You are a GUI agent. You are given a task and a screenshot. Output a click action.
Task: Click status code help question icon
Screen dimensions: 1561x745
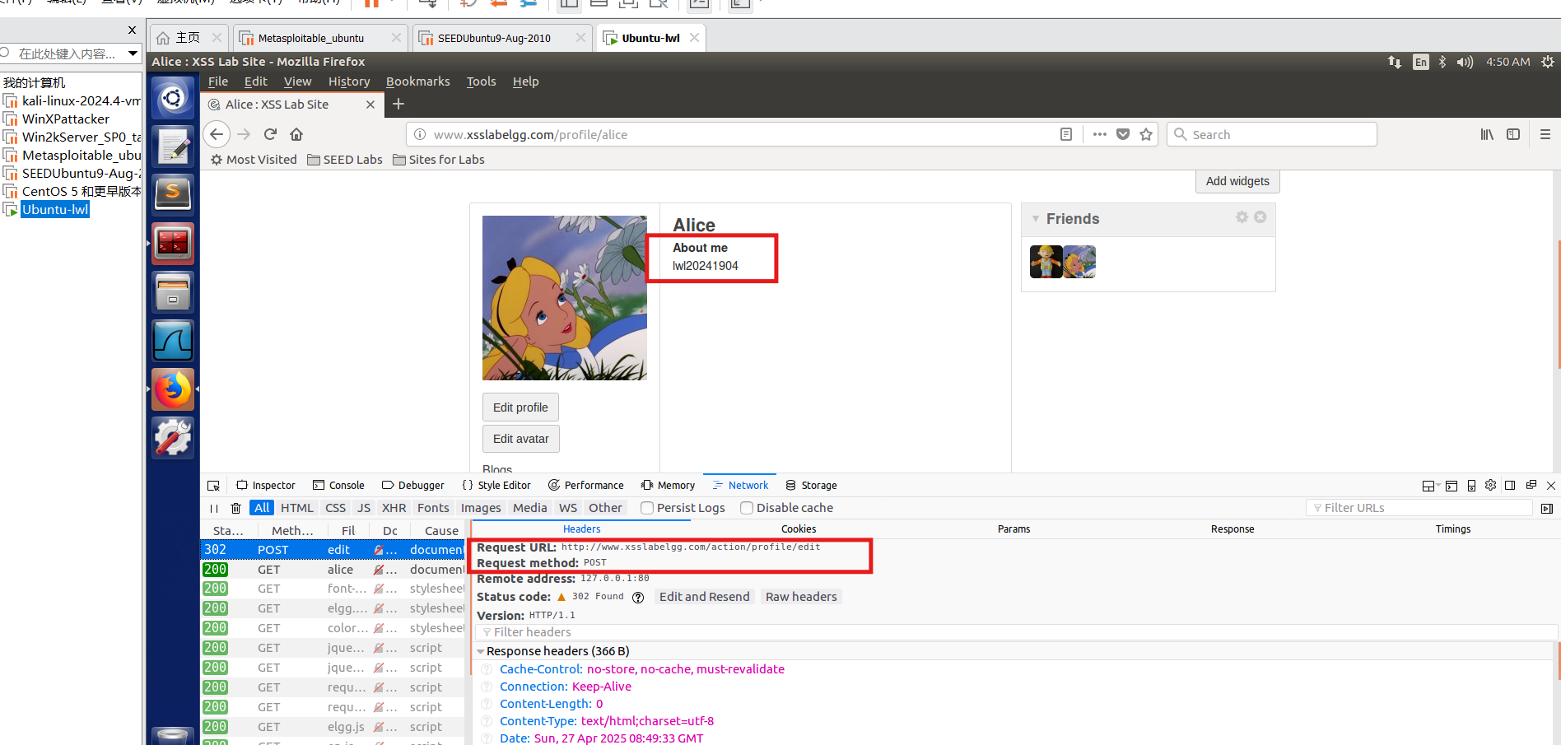click(x=638, y=598)
